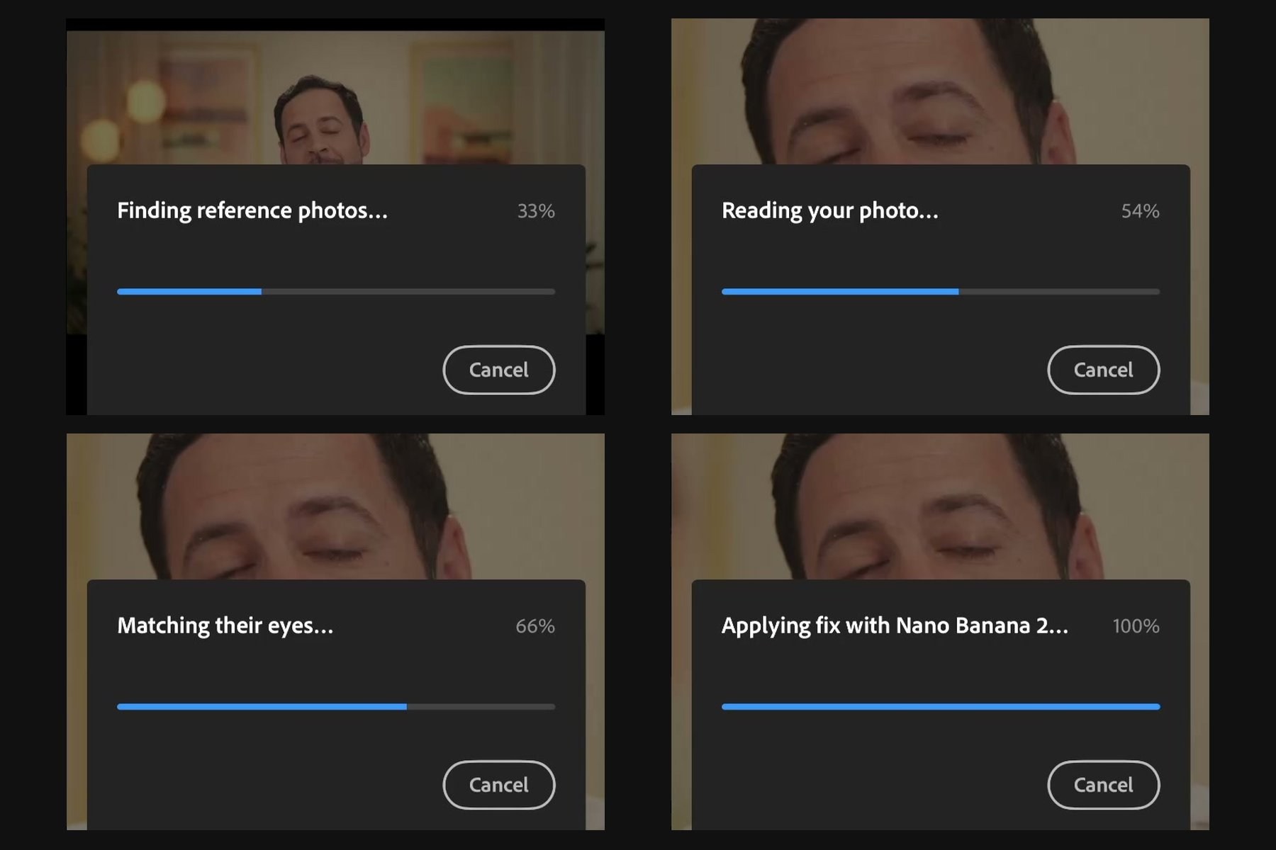Screen dimensions: 1276x850
Task: Click the 33% percentage label
Action: [x=536, y=211]
